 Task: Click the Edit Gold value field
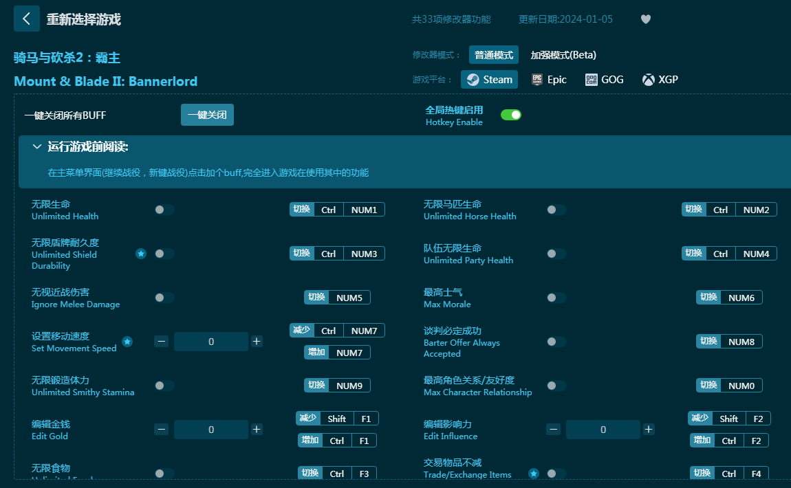tap(211, 430)
